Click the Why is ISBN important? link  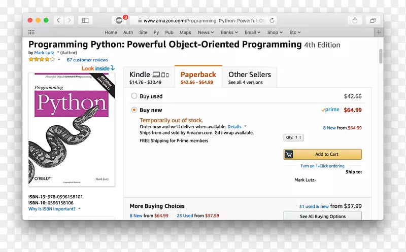(52, 209)
